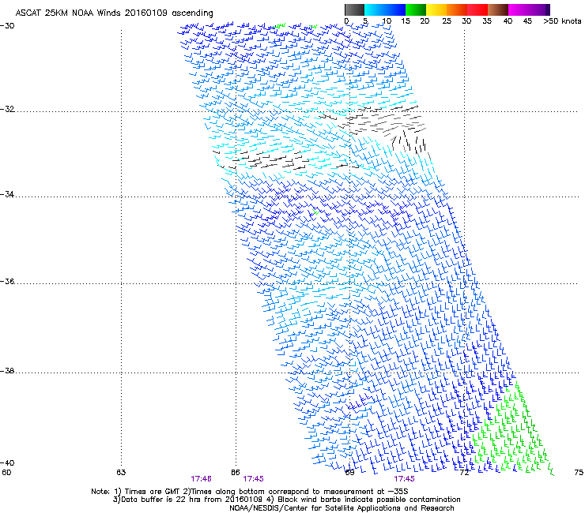Click the '40' legend scale label
This screenshot has width=585, height=513.
(x=508, y=21)
